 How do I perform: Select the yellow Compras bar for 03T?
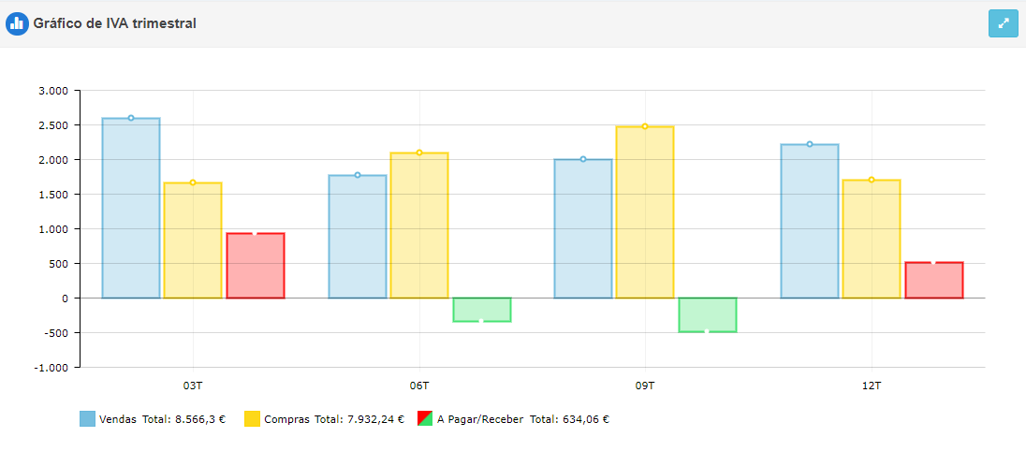193,240
